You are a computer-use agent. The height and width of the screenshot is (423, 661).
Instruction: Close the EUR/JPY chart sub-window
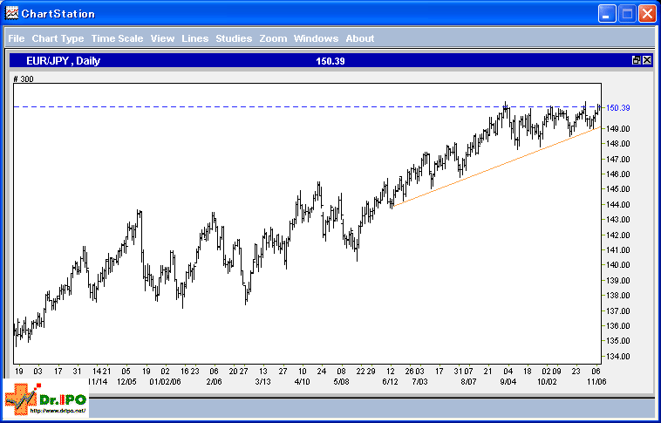coord(647,60)
